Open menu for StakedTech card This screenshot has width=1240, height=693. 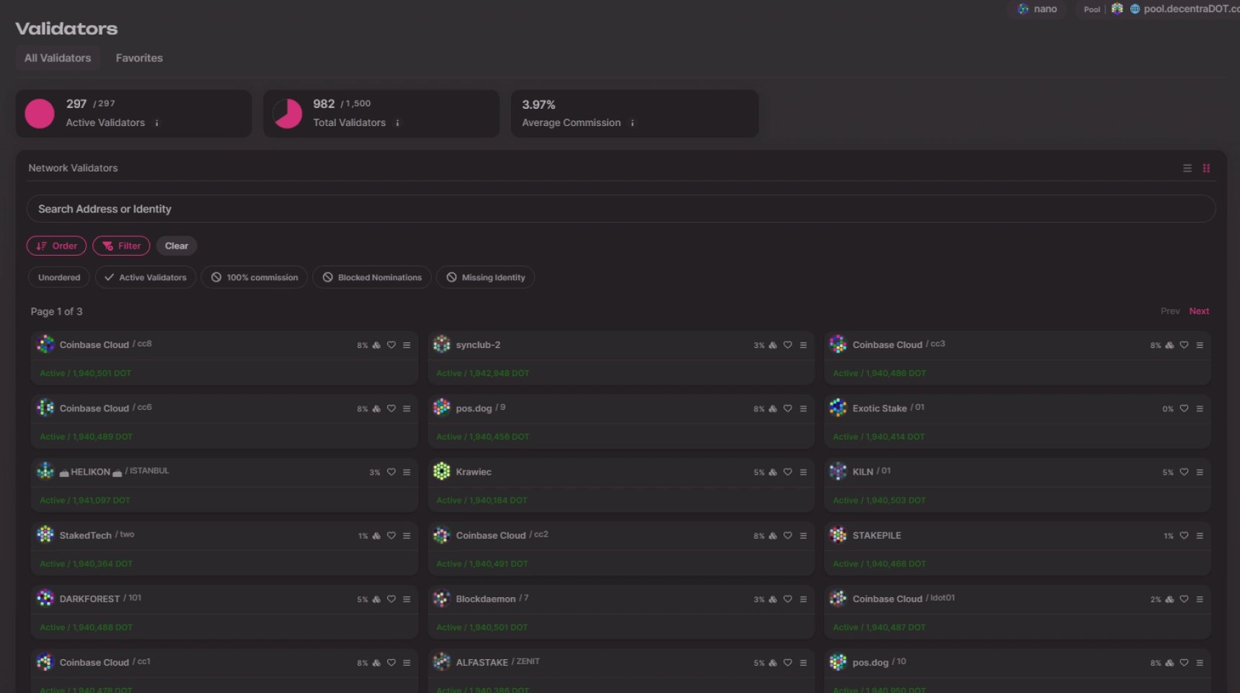tap(407, 536)
